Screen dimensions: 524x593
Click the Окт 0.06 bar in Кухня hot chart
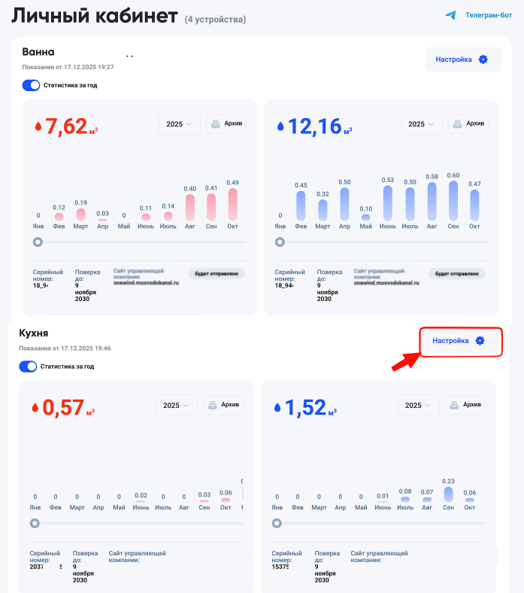226,500
